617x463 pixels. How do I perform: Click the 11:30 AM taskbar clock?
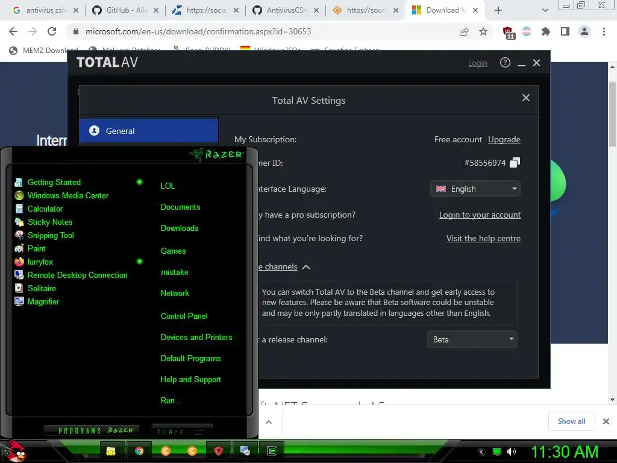click(x=565, y=452)
